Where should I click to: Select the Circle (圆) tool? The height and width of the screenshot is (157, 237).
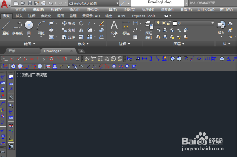[x=29, y=28]
